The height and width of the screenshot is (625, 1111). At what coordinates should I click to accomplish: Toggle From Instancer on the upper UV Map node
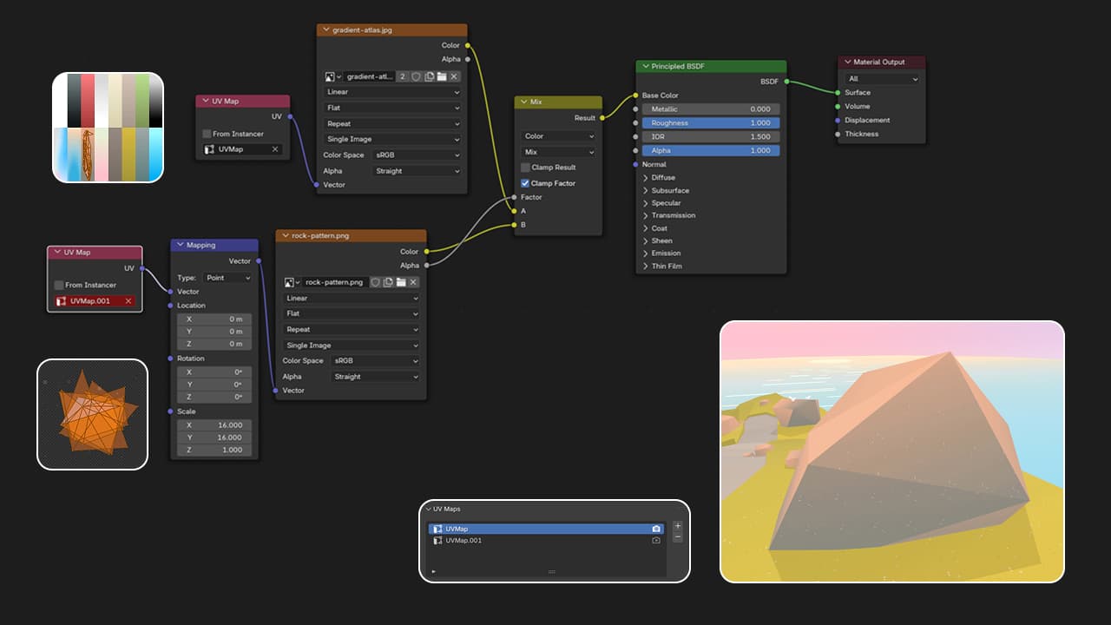[207, 134]
